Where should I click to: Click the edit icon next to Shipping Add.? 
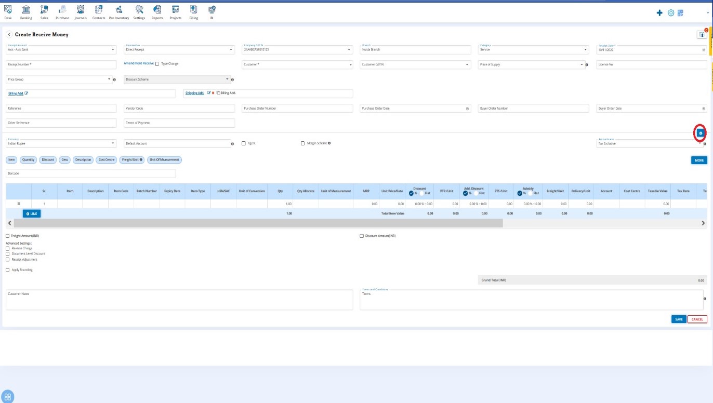pos(208,93)
